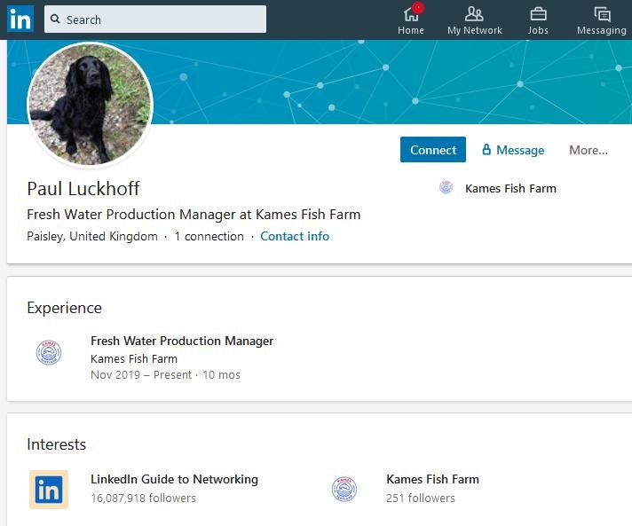
Task: Click the Paul Luckhoff name heading
Action: coord(83,188)
